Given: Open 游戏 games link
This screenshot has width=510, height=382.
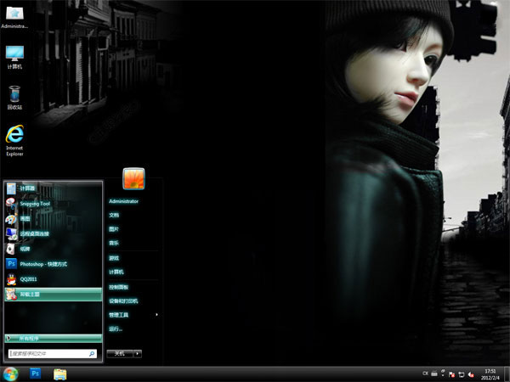Looking at the screenshot, I should pyautogui.click(x=114, y=258).
